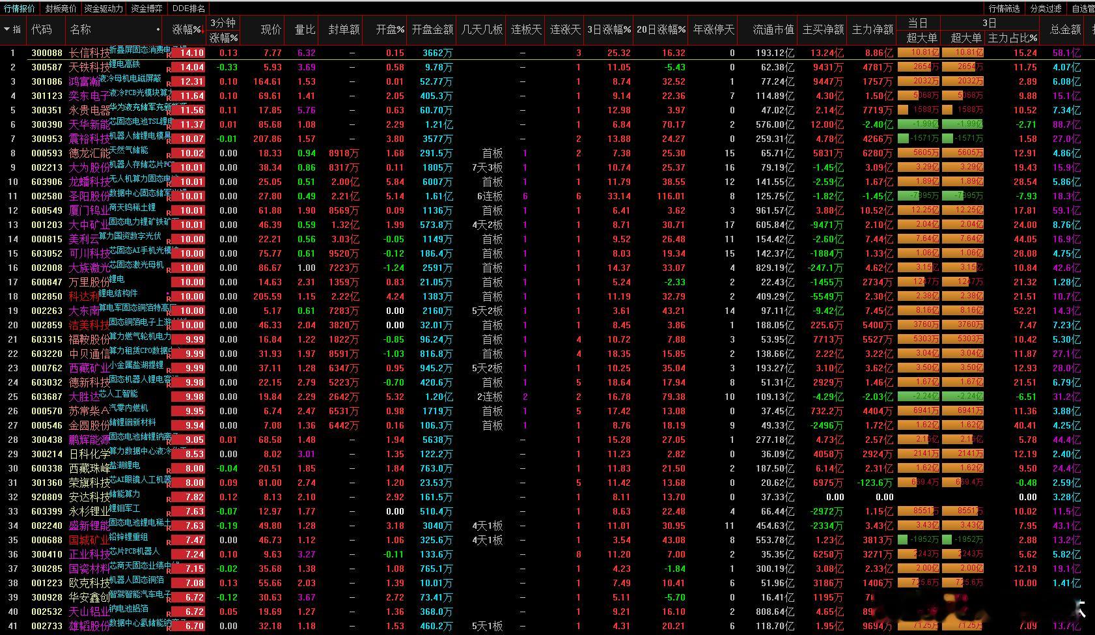Click stock code 300953

pos(47,139)
